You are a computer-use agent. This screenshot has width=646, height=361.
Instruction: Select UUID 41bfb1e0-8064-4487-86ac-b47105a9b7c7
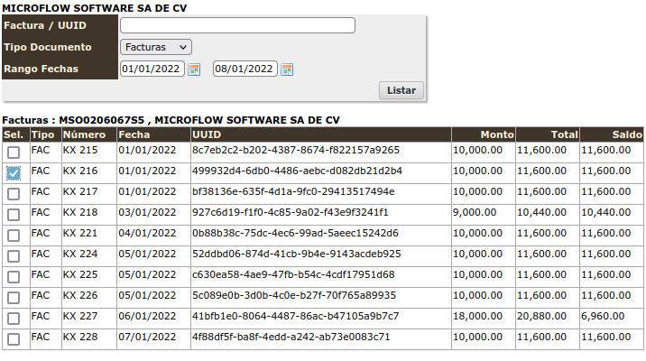click(296, 316)
